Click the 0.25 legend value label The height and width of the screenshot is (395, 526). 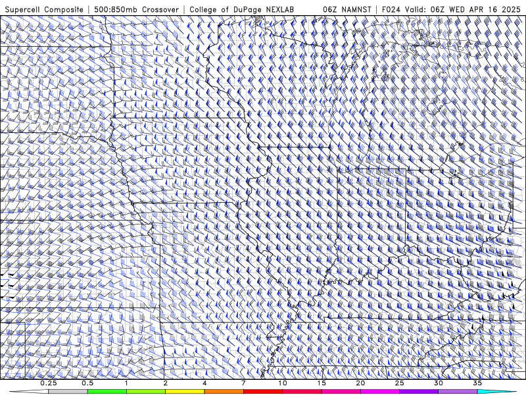pos(49,383)
